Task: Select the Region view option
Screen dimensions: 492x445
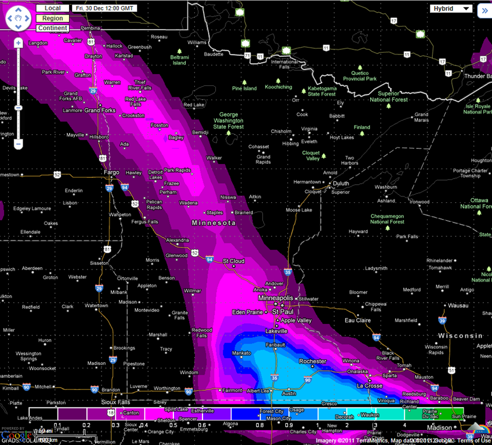Action: coord(52,18)
